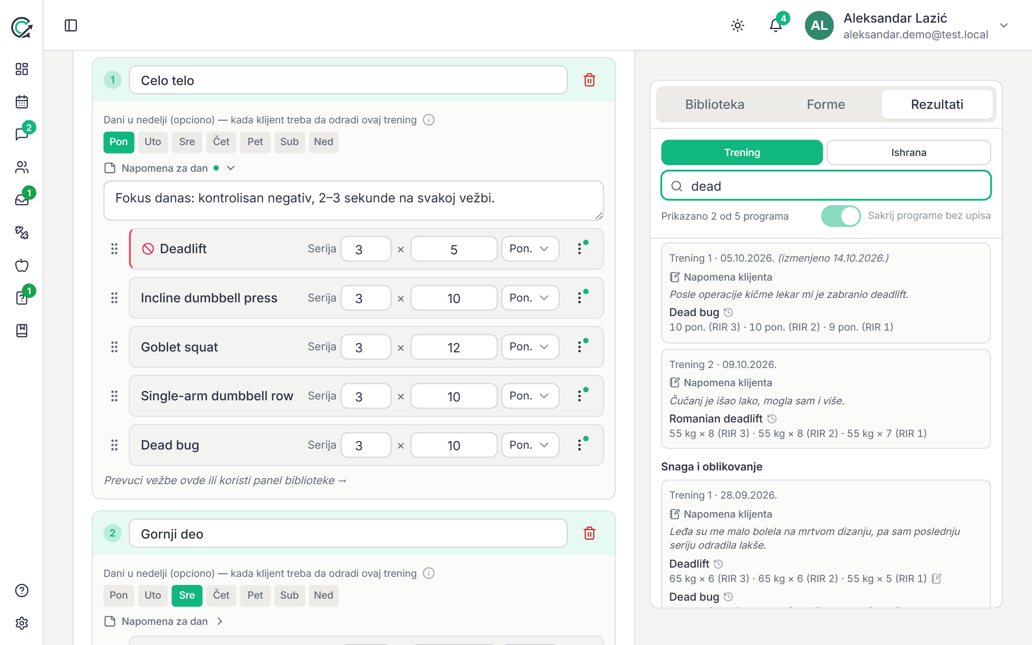Viewport: 1032px width, 645px height.
Task: Open calendar icon in sidebar
Action: 22,102
